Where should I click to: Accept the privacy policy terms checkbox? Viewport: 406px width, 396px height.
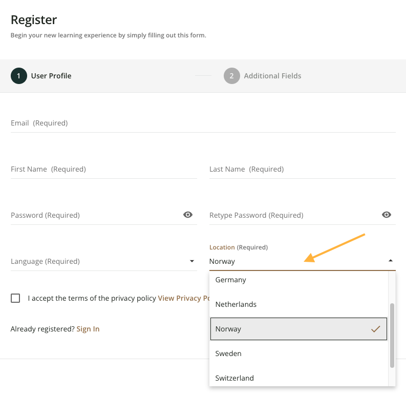pyautogui.click(x=15, y=298)
